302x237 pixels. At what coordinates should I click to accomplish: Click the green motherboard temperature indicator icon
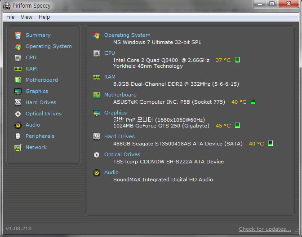(x=253, y=101)
